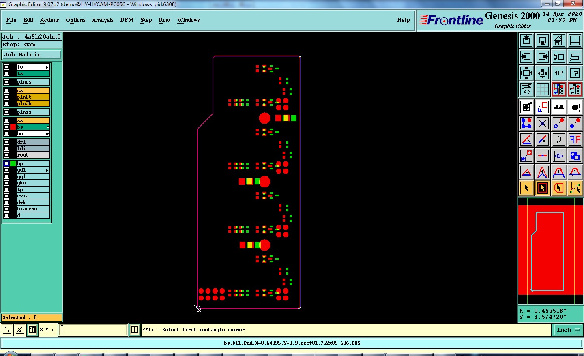
Task: Toggle checkbox for layer plncs
Action: click(6, 82)
